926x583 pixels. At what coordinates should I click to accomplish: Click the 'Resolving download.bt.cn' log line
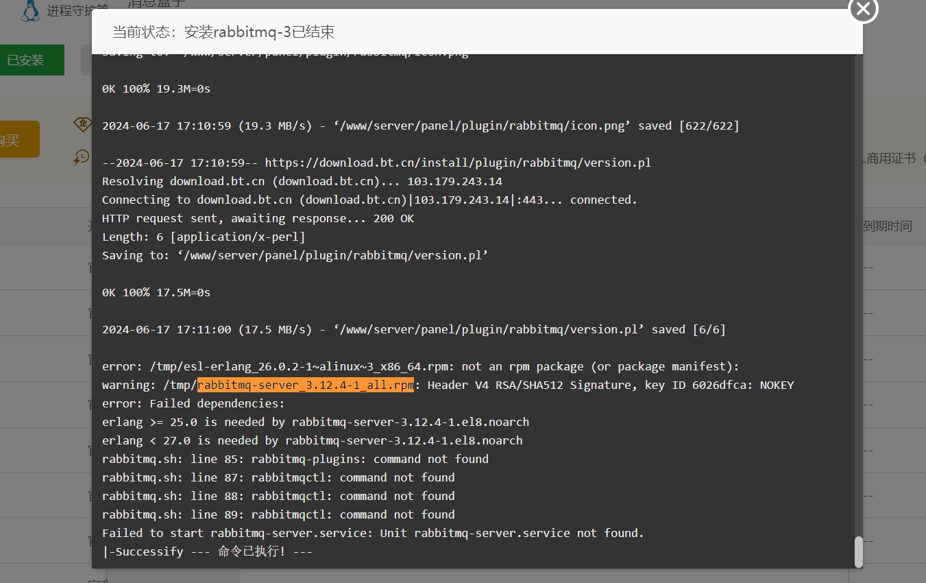point(302,181)
